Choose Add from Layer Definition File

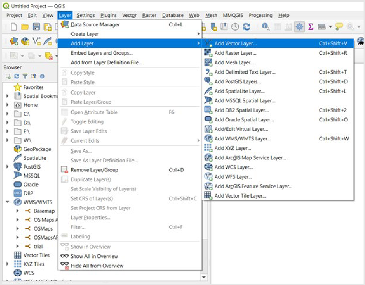pyautogui.click(x=130, y=62)
